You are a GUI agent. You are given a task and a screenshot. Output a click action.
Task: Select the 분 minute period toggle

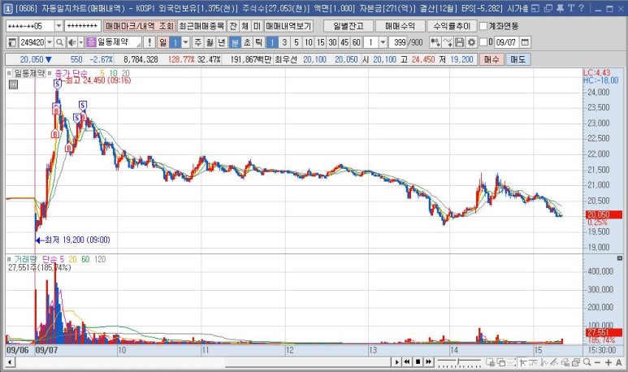click(x=235, y=42)
